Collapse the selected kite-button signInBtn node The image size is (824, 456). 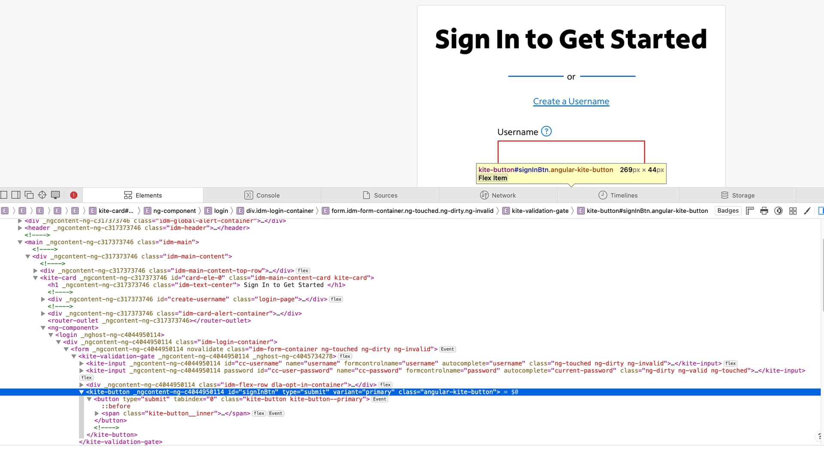pos(82,392)
